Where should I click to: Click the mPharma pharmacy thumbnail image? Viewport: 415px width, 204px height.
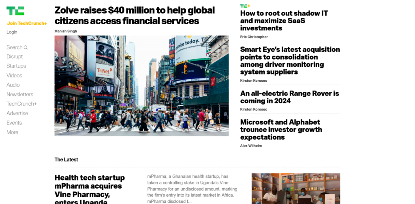coord(295,188)
